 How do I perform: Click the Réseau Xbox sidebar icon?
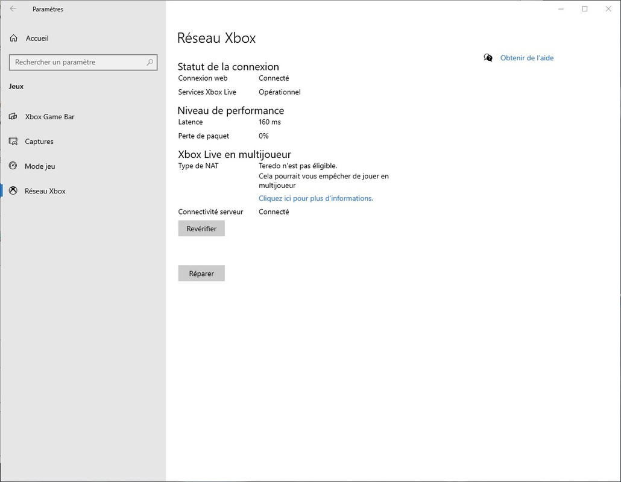coord(13,190)
